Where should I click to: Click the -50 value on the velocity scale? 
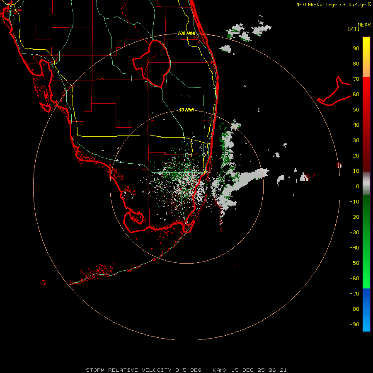click(354, 263)
